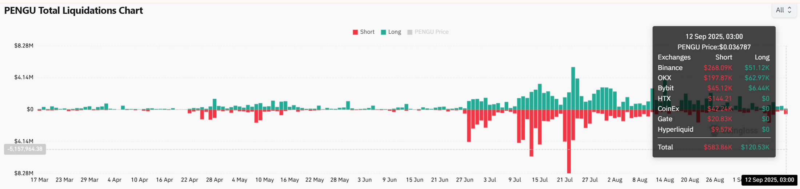Click the PENGU Total Liquidations Chart title
Screen dimensions: 800x189
73,11
